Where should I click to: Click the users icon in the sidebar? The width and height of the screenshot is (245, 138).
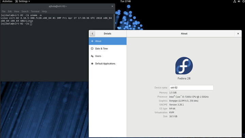[92, 56]
